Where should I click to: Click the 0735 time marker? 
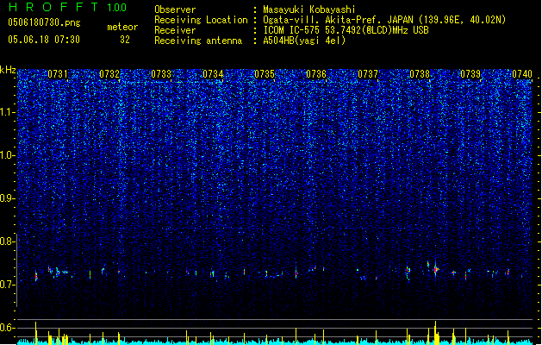(265, 74)
